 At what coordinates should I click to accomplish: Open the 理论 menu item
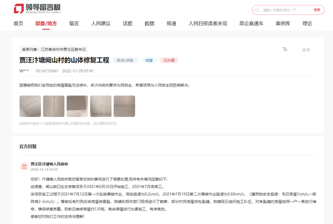307,23
